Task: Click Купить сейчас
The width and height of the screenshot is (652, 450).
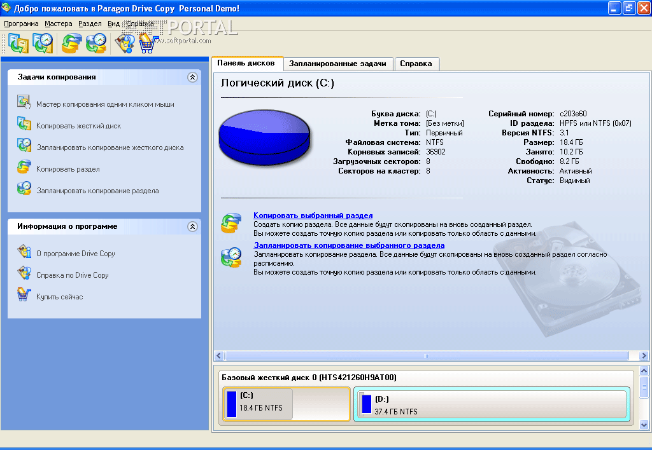Action: pos(60,297)
